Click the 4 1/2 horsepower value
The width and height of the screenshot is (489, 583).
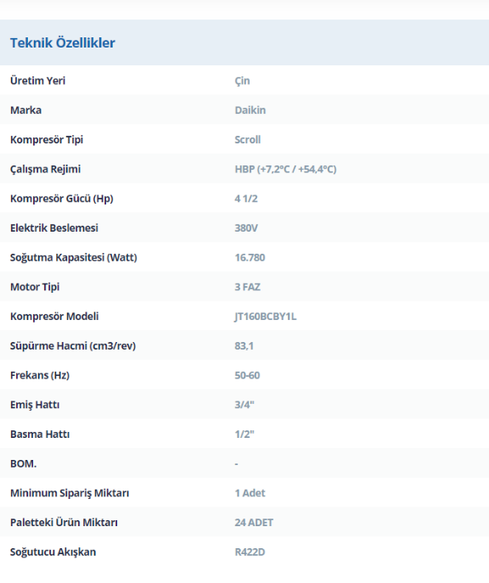[x=246, y=199]
